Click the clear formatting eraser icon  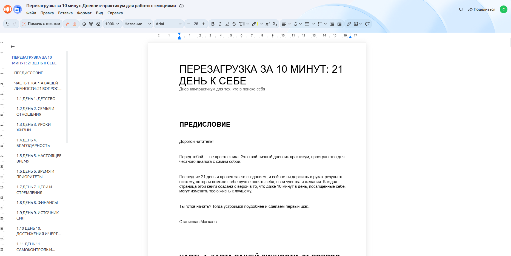(x=98, y=24)
